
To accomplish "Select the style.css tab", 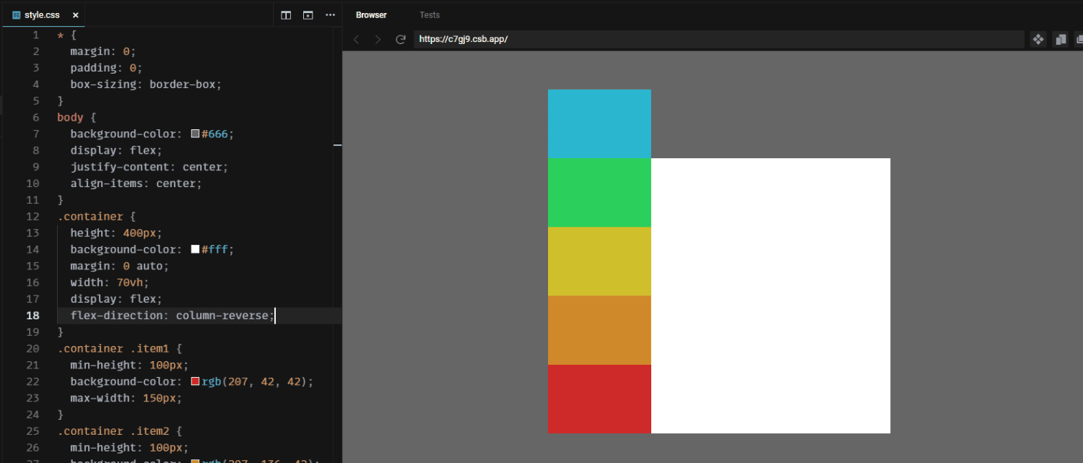I will (x=43, y=14).
